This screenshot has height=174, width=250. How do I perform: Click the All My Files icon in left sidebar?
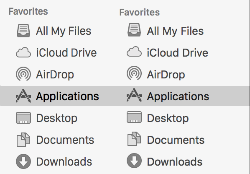pyautogui.click(x=23, y=31)
